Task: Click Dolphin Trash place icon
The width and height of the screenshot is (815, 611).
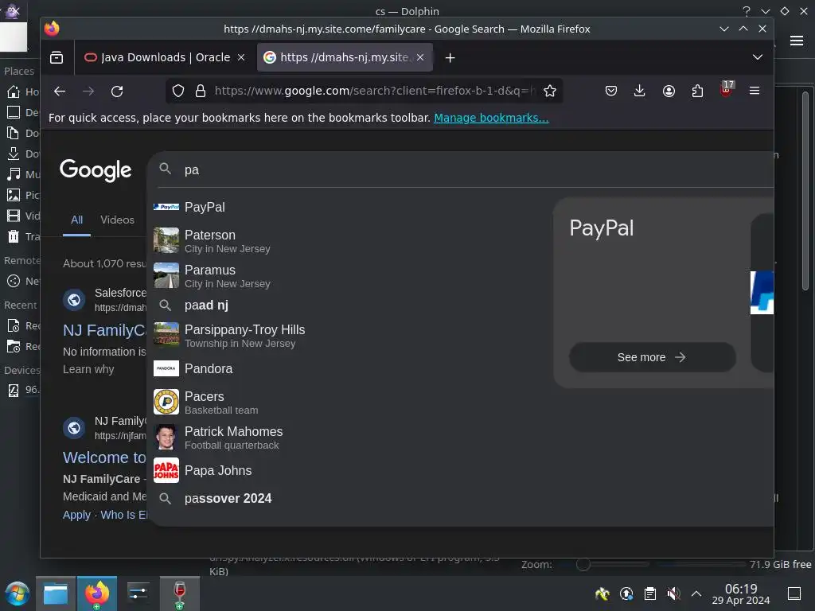Action: (x=14, y=236)
